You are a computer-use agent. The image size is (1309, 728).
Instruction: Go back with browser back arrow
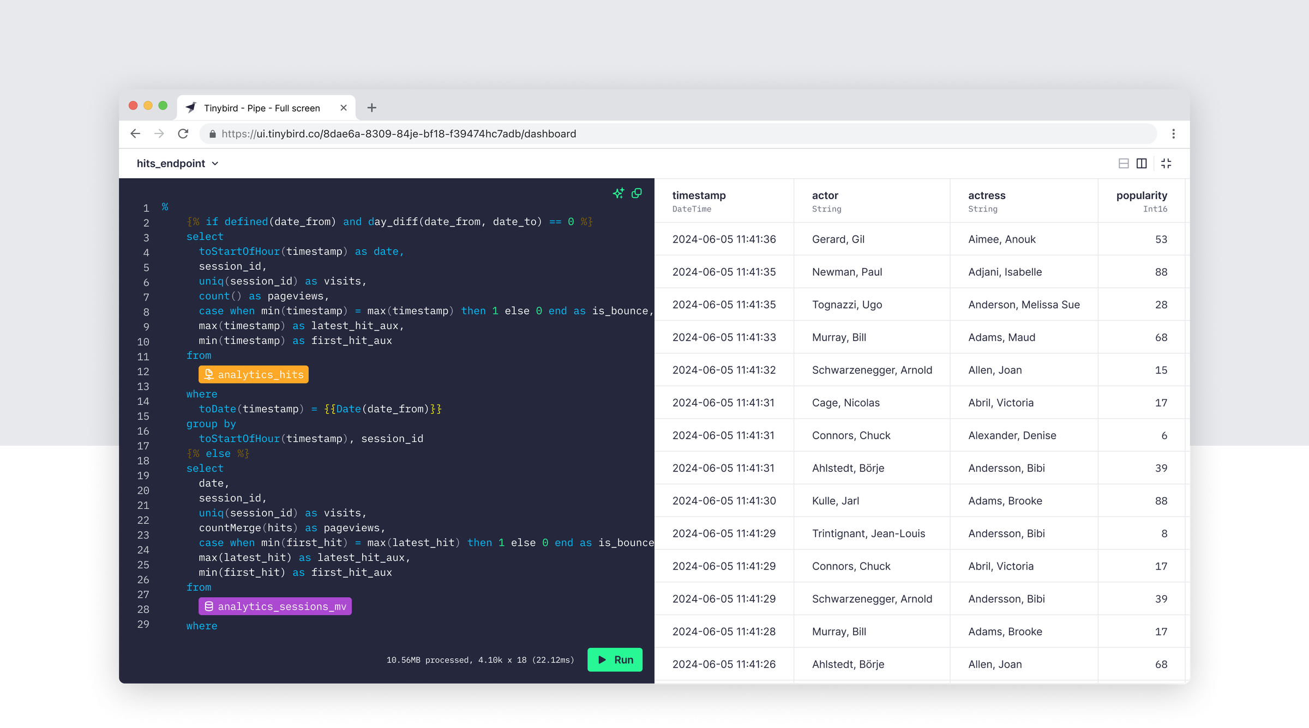(135, 134)
